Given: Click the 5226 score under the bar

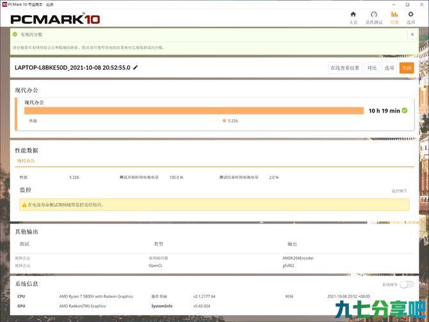Looking at the screenshot, I should (x=233, y=120).
